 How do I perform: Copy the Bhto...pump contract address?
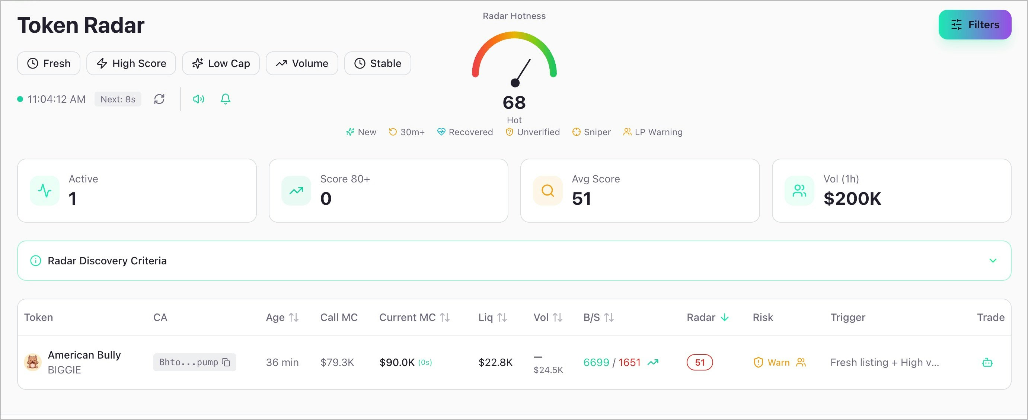226,362
